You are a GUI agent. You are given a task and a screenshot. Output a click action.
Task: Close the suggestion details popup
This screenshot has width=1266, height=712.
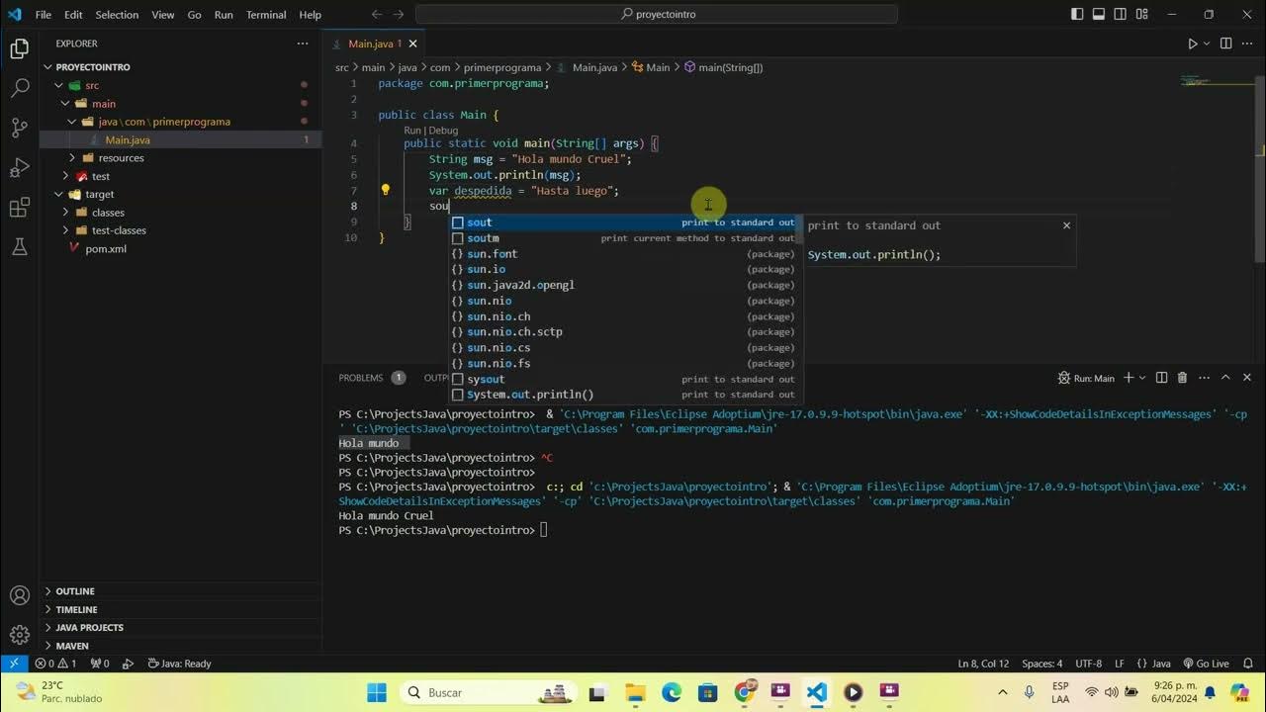click(x=1066, y=225)
